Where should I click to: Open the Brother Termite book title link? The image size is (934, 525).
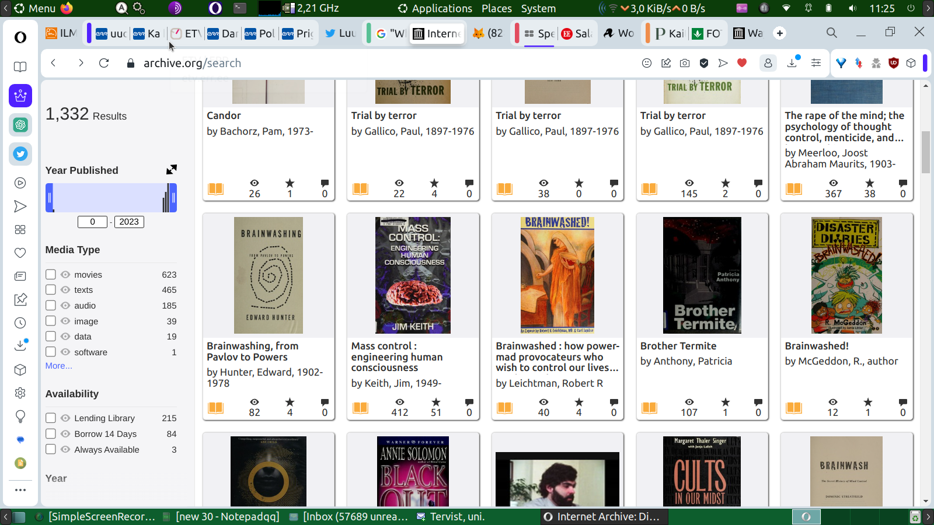678,346
